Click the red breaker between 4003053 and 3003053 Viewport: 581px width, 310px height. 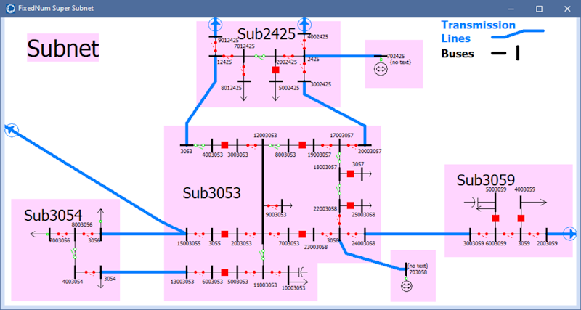click(225, 145)
